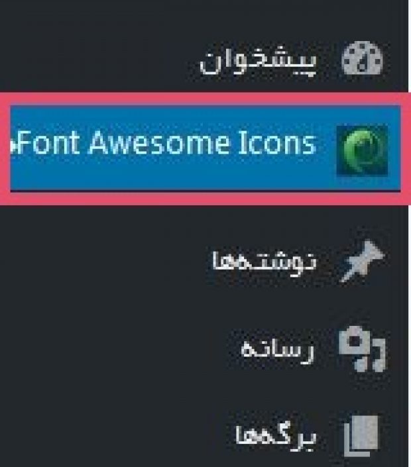The image size is (411, 467).
Task: Click the word Awesome in the active menu item
Action: [x=159, y=143]
